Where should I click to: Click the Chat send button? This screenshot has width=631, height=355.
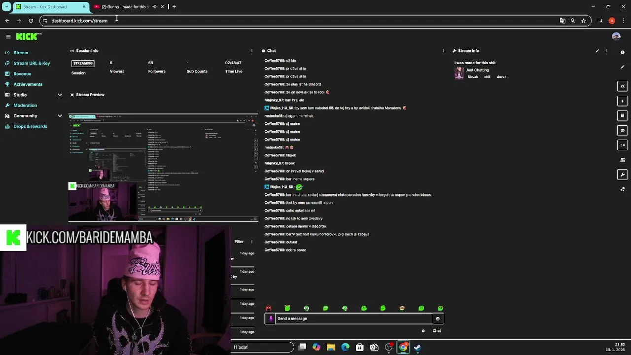click(x=437, y=331)
